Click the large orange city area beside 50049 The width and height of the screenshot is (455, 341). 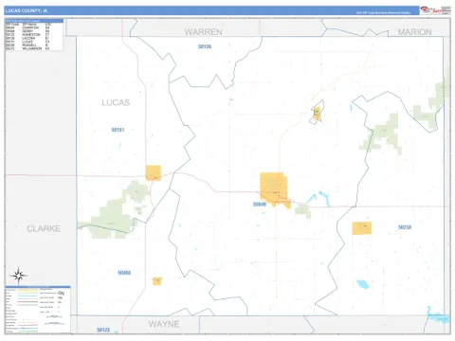pyautogui.click(x=274, y=188)
